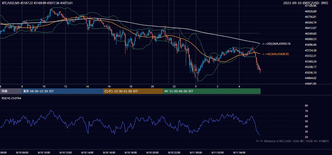The width and height of the screenshot is (332, 155).
Task: Select the ロンドン 15:30-21:00 JST session bar
Action: click(133, 91)
